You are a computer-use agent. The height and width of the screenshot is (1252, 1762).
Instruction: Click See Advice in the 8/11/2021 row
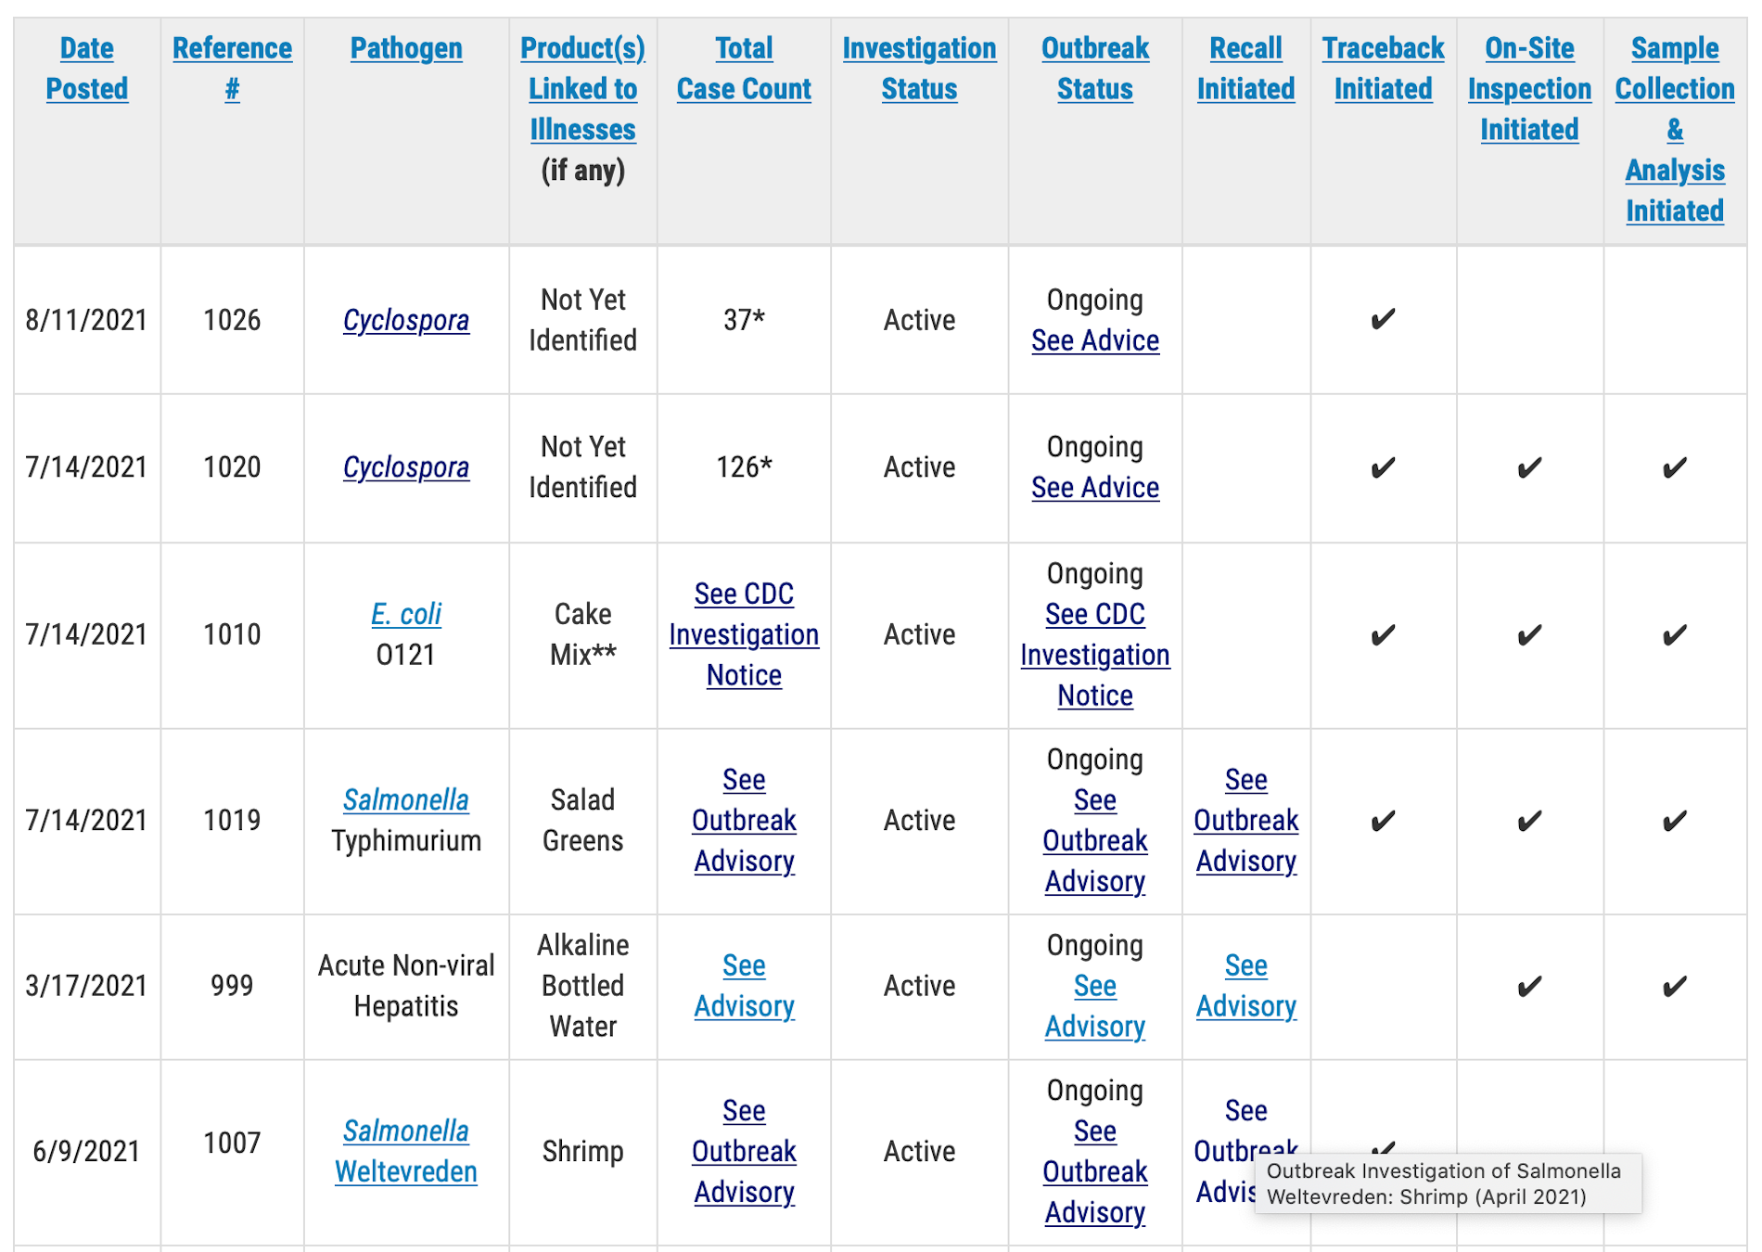[1095, 340]
